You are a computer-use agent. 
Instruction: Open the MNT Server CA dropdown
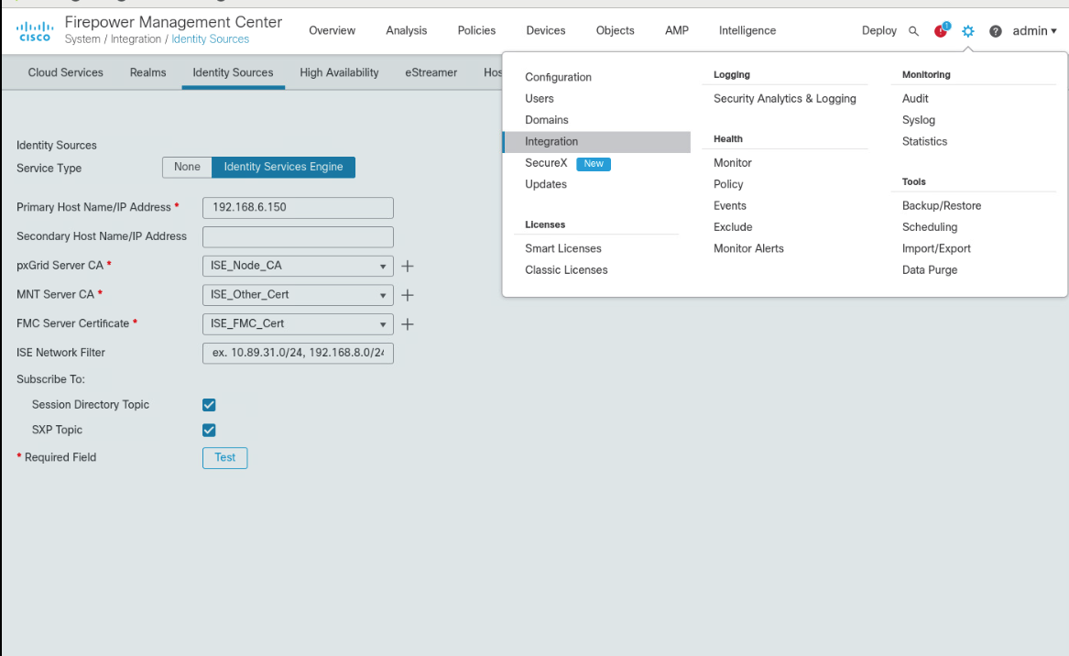point(298,295)
